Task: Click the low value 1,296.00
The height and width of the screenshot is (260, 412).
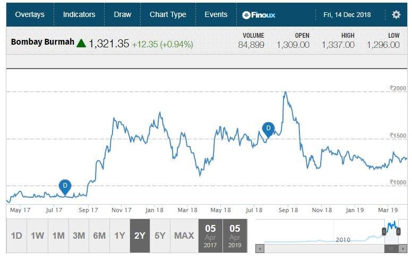Action: pyautogui.click(x=383, y=45)
